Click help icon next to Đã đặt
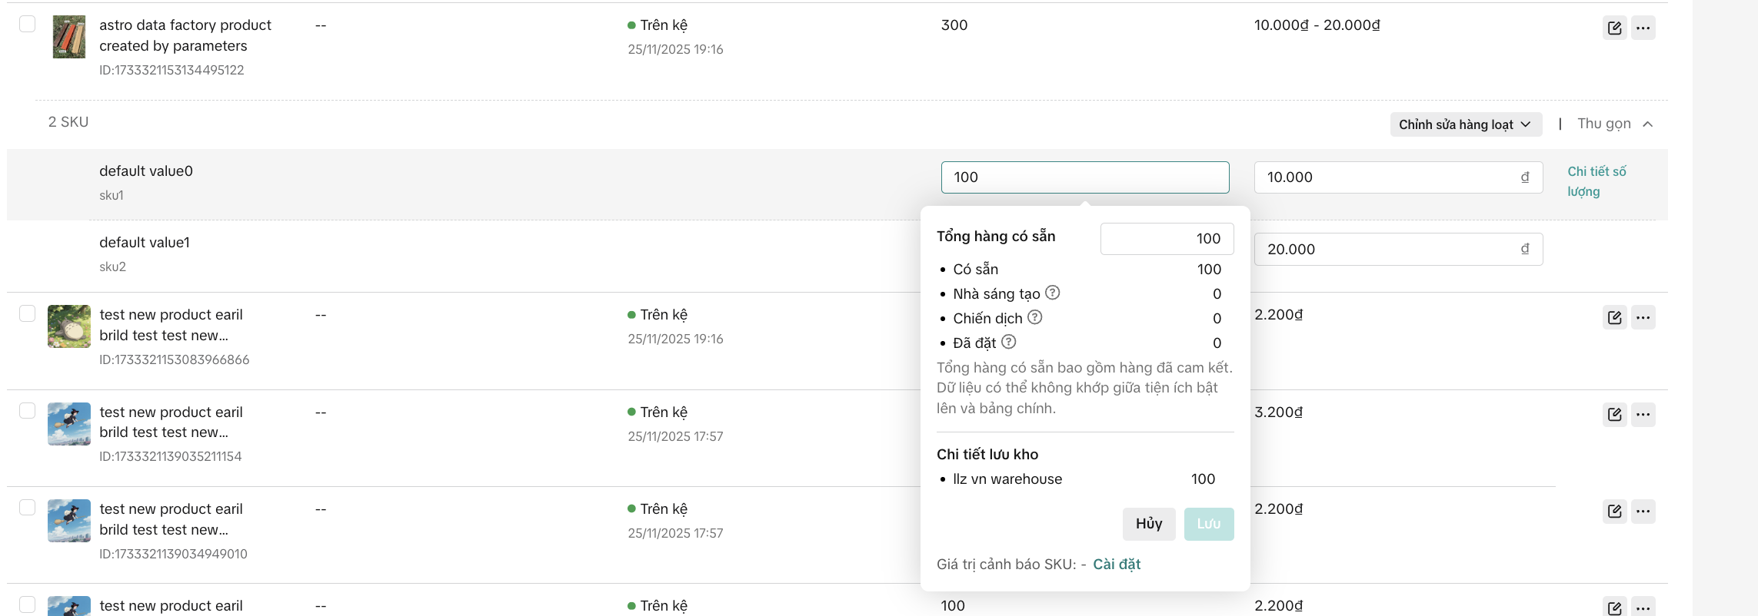This screenshot has width=1758, height=616. point(1008,342)
